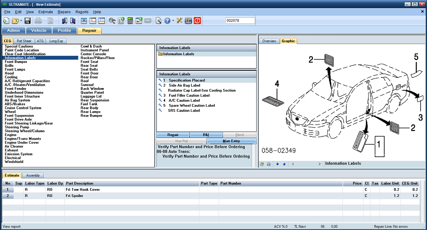Select Fuel Filler Caution Label part
The height and width of the screenshot is (230, 427).
point(189,95)
